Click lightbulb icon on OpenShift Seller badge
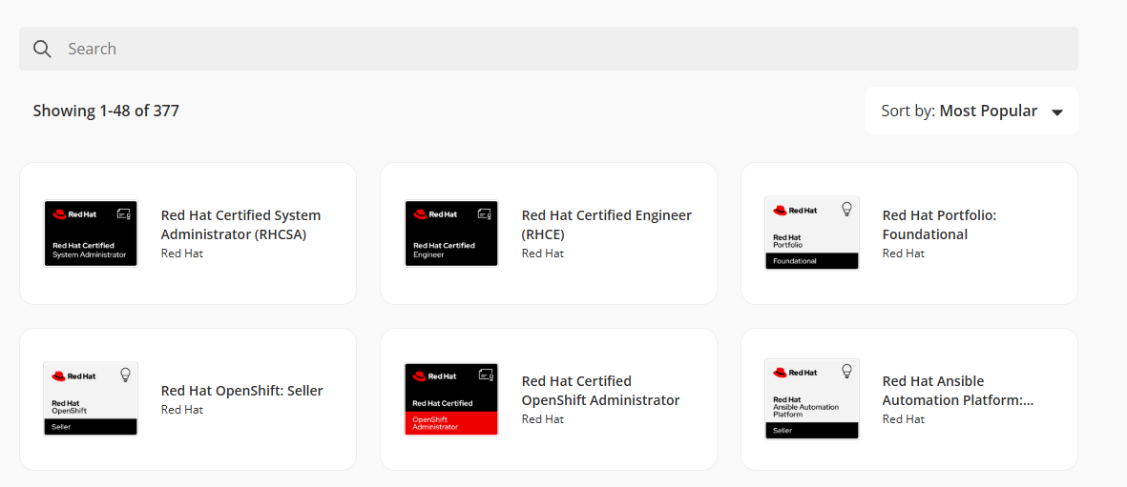1127x487 pixels. tap(125, 375)
